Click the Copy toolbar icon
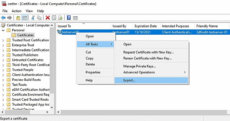 coord(39,18)
